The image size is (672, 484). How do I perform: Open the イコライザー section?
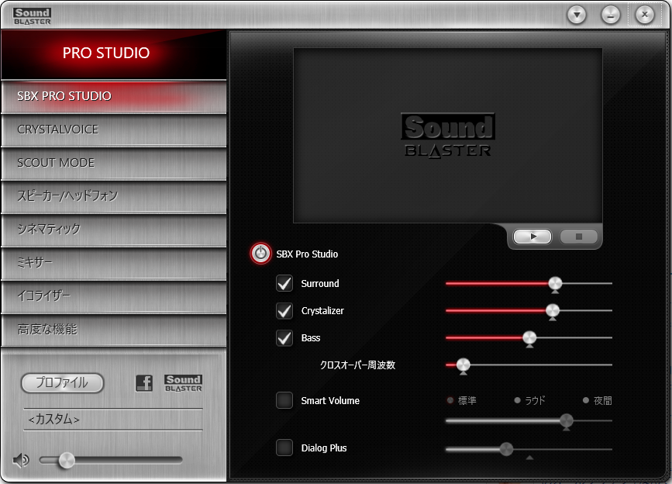(114, 296)
